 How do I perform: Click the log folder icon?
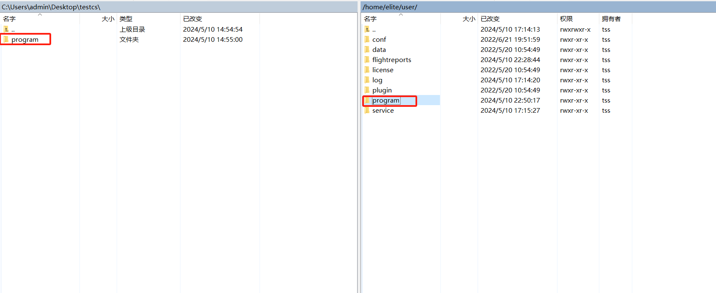pos(367,80)
